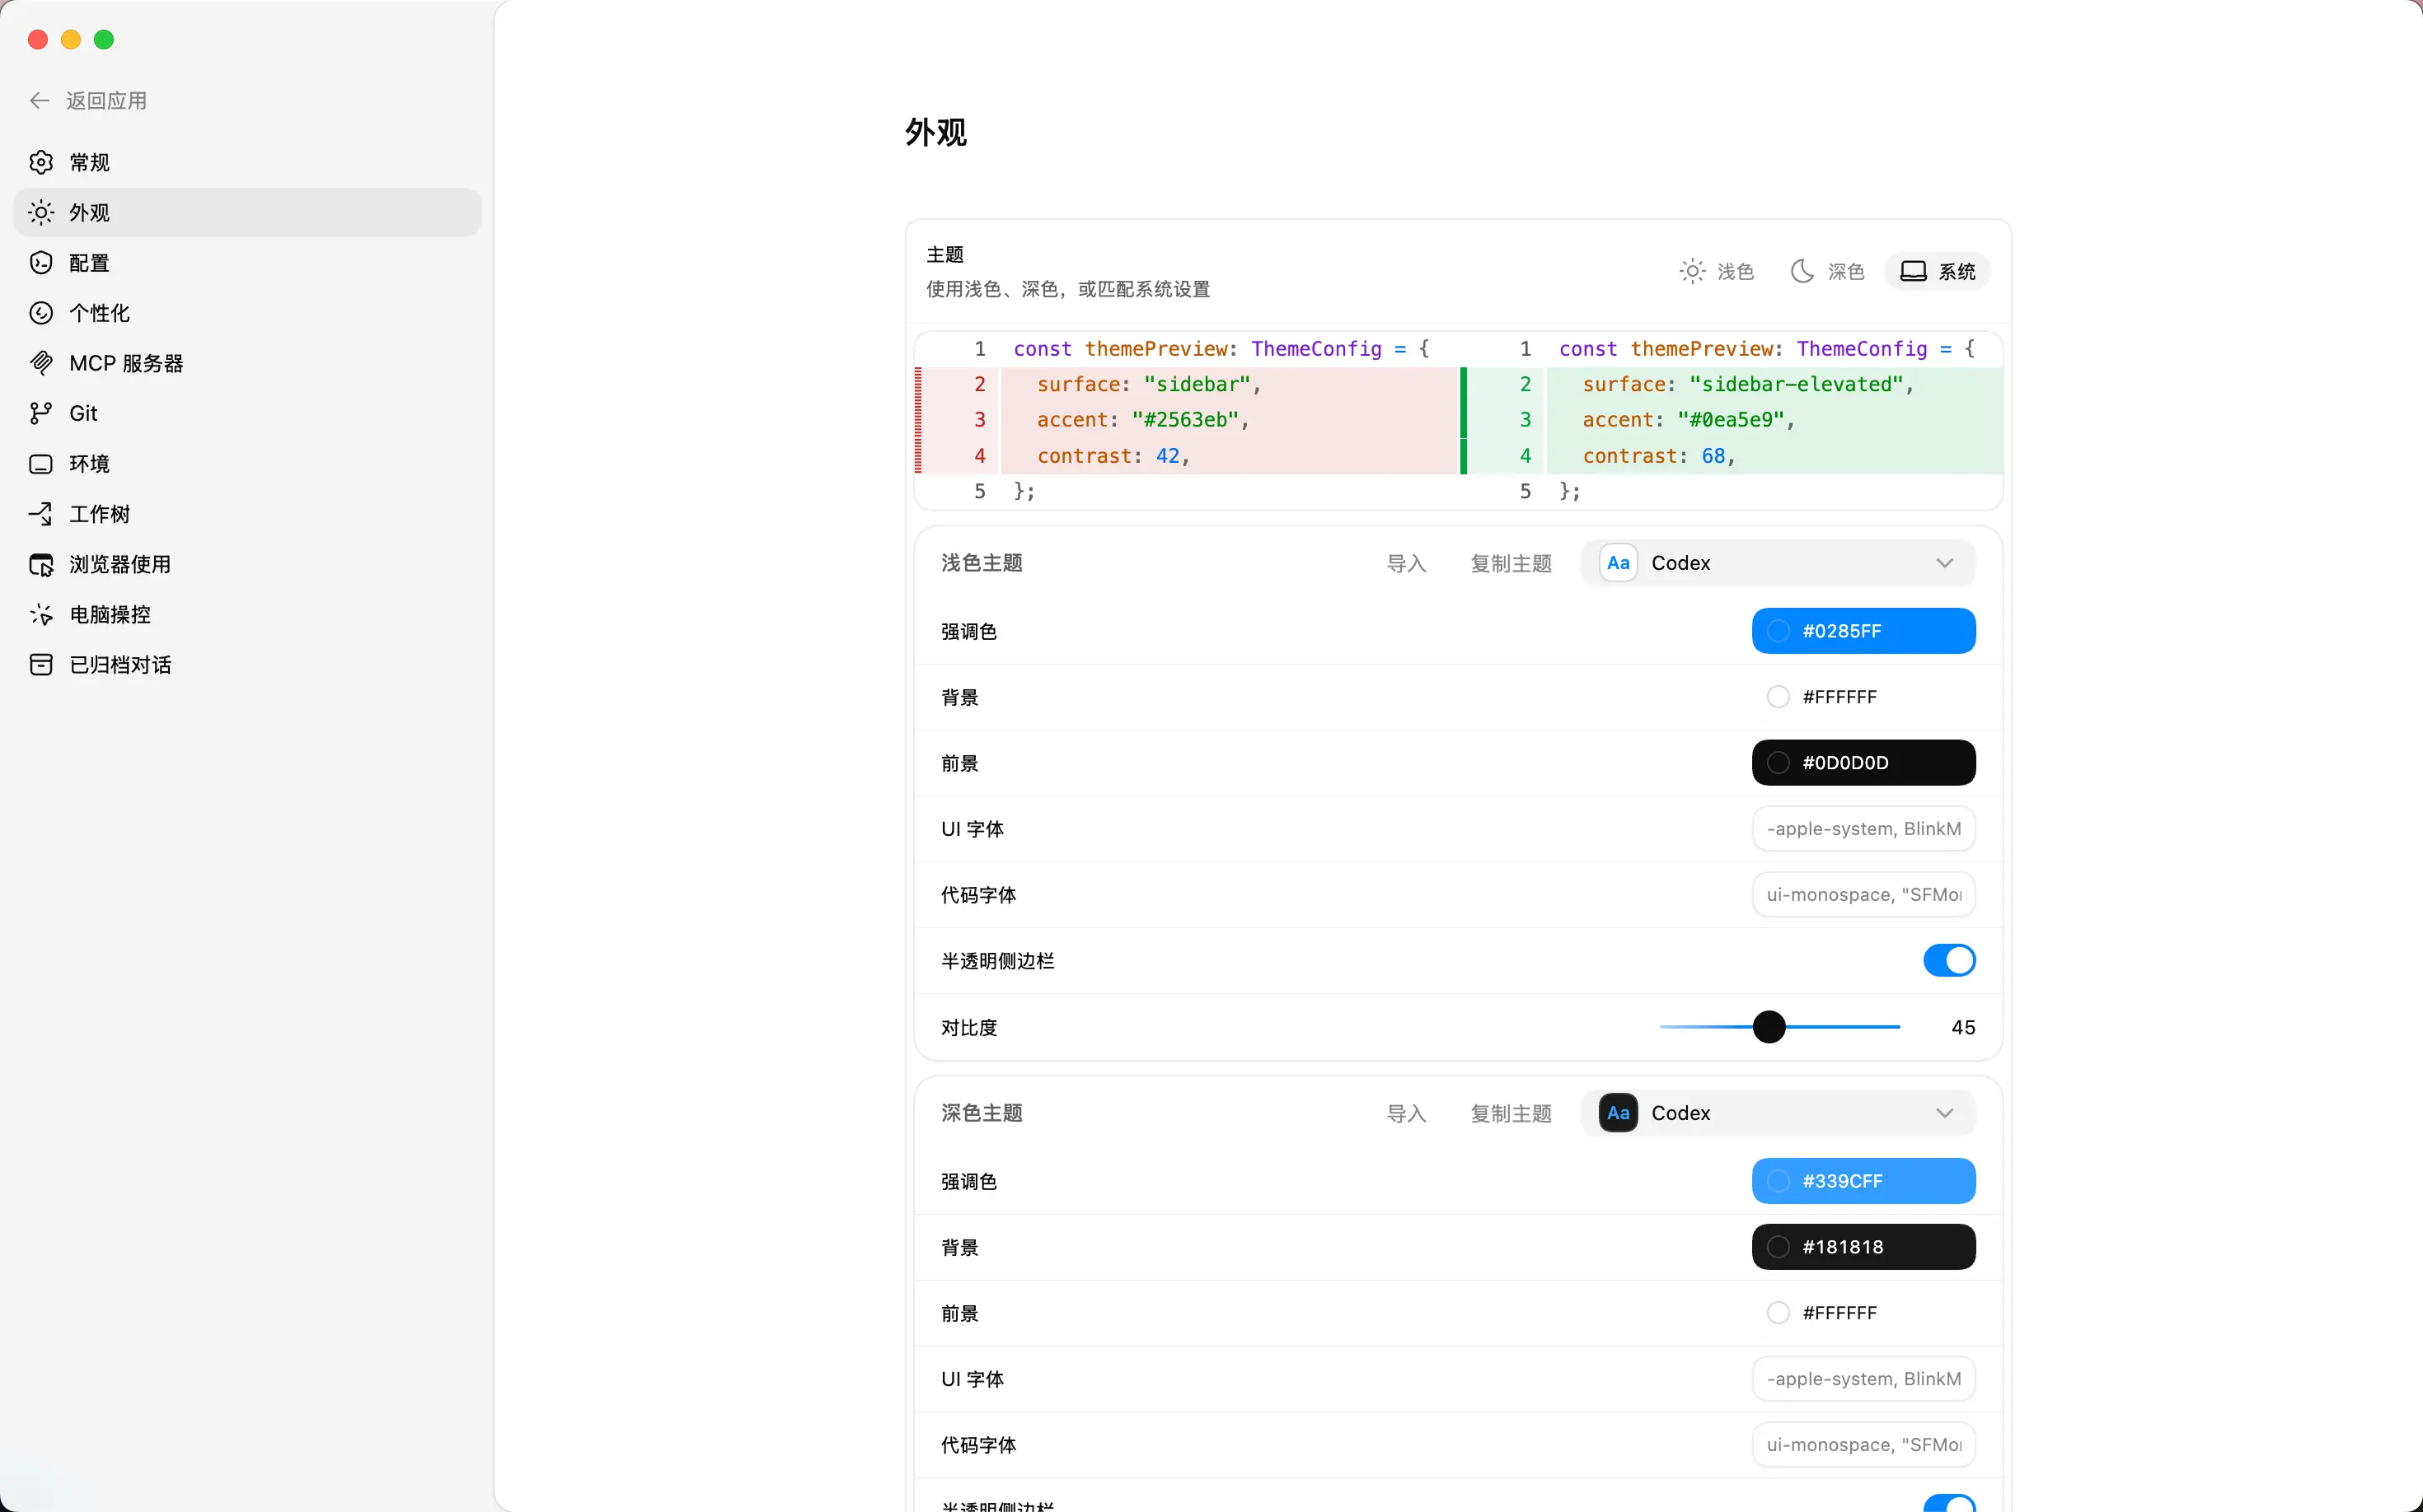The height and width of the screenshot is (1512, 2423).
Task: Click the archived conversations box icon
Action: pos(41,664)
